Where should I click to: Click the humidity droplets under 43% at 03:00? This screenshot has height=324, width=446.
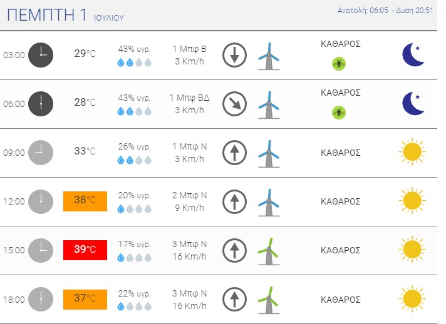pos(134,63)
